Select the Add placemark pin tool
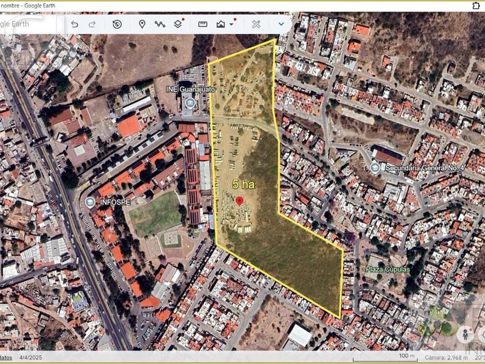Image resolution: width=485 pixels, height=364 pixels. tap(142, 24)
